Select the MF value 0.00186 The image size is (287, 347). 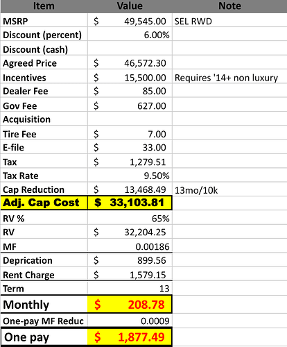click(130, 246)
